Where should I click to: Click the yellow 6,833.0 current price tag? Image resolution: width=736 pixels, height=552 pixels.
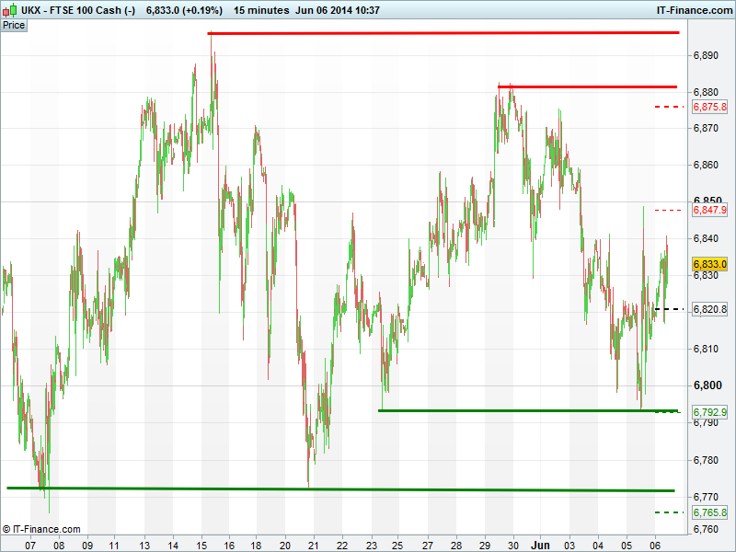709,263
